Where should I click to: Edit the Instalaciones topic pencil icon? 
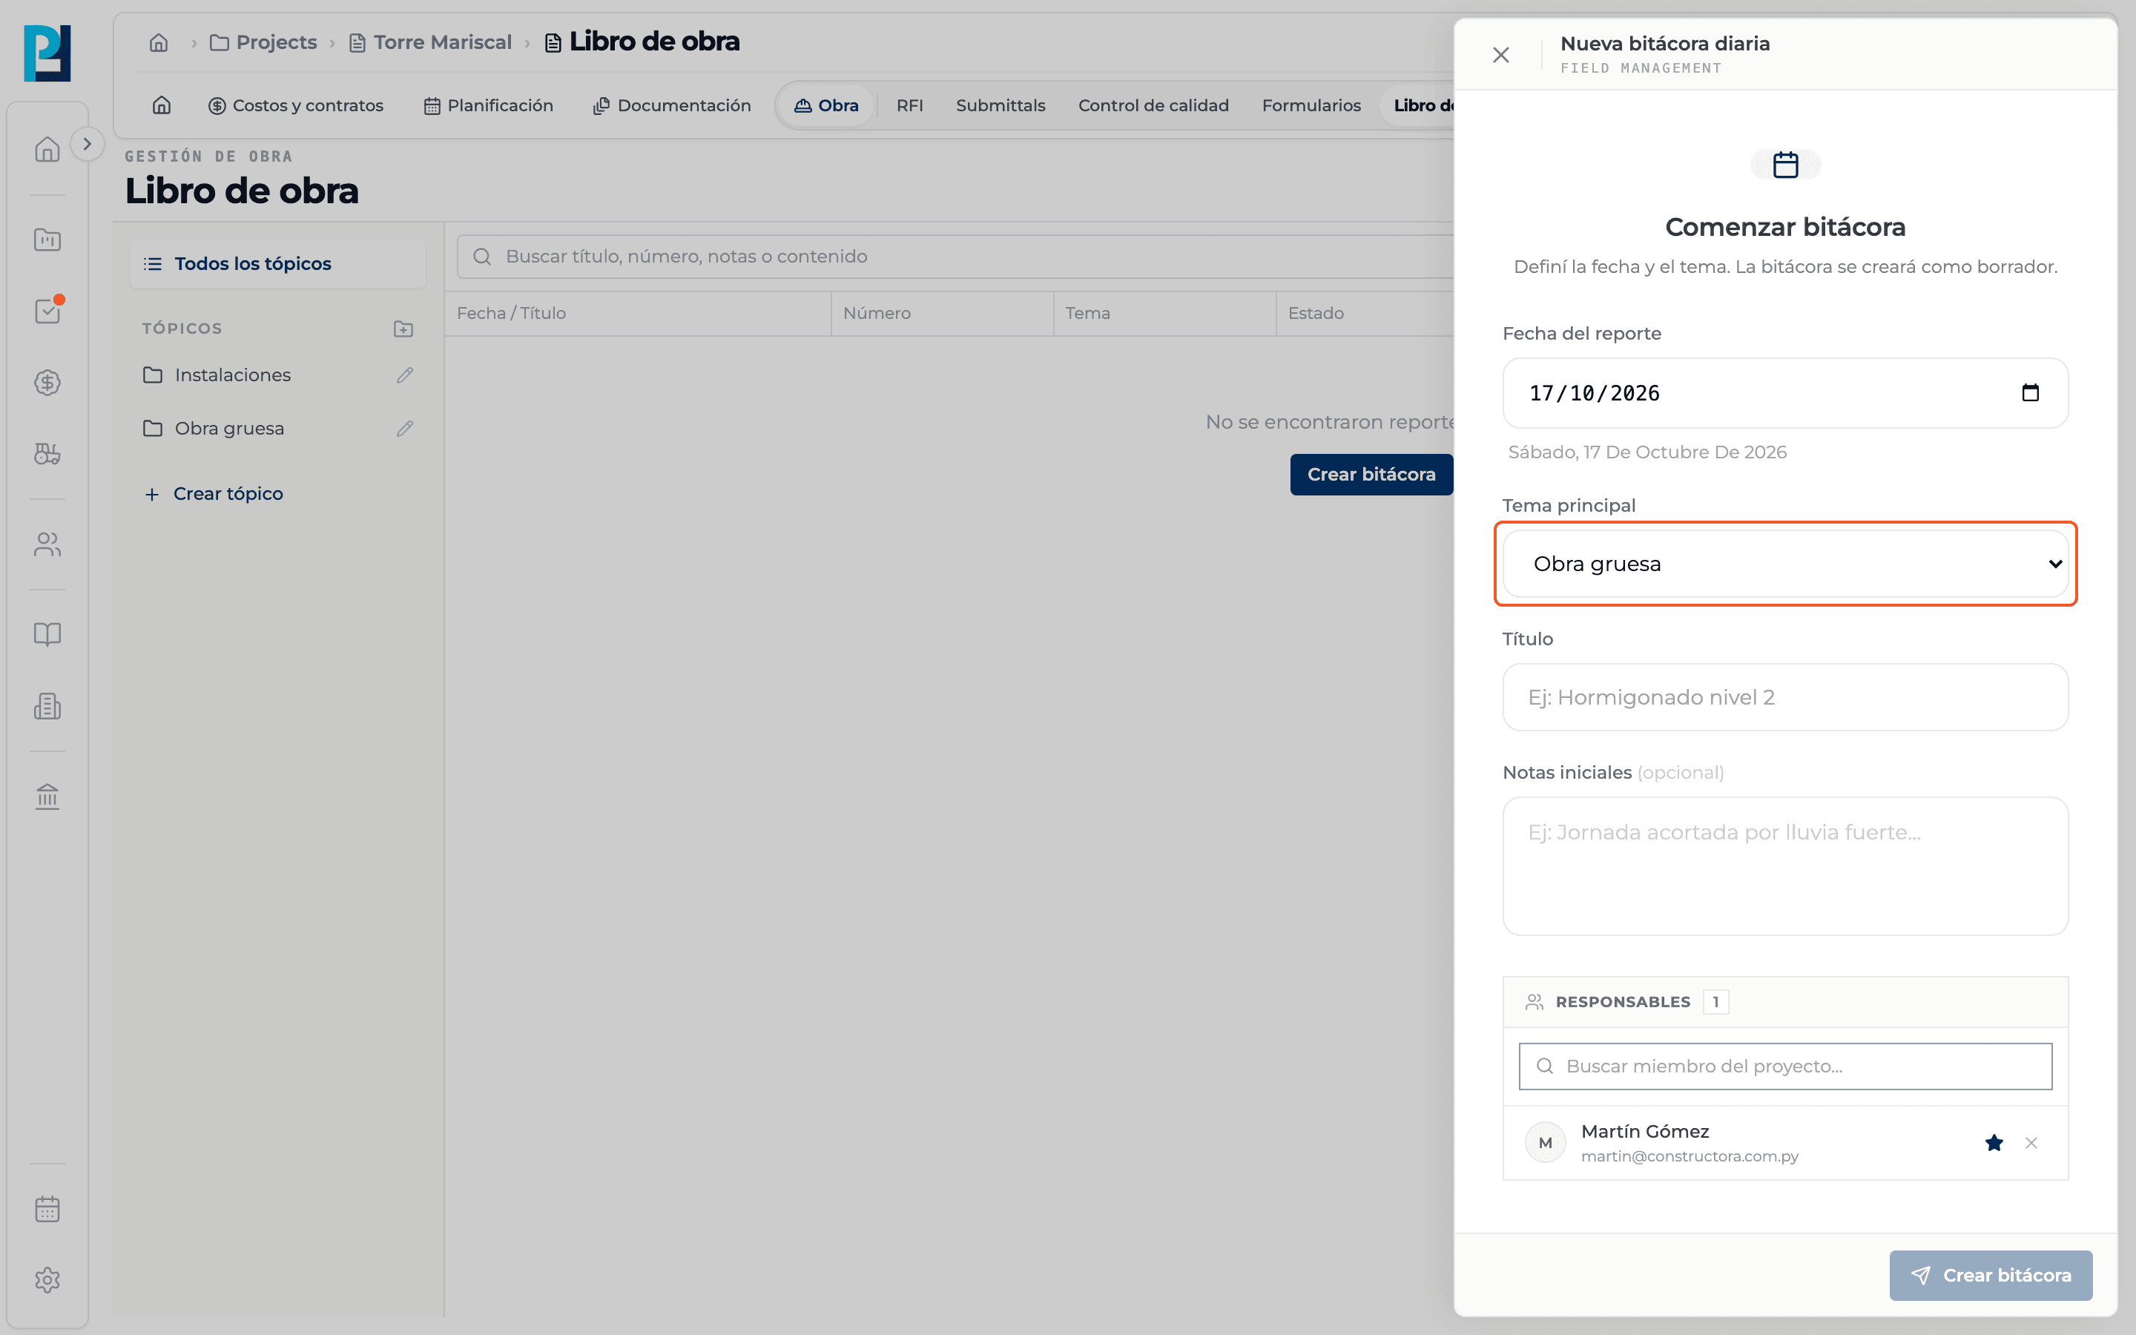click(404, 375)
